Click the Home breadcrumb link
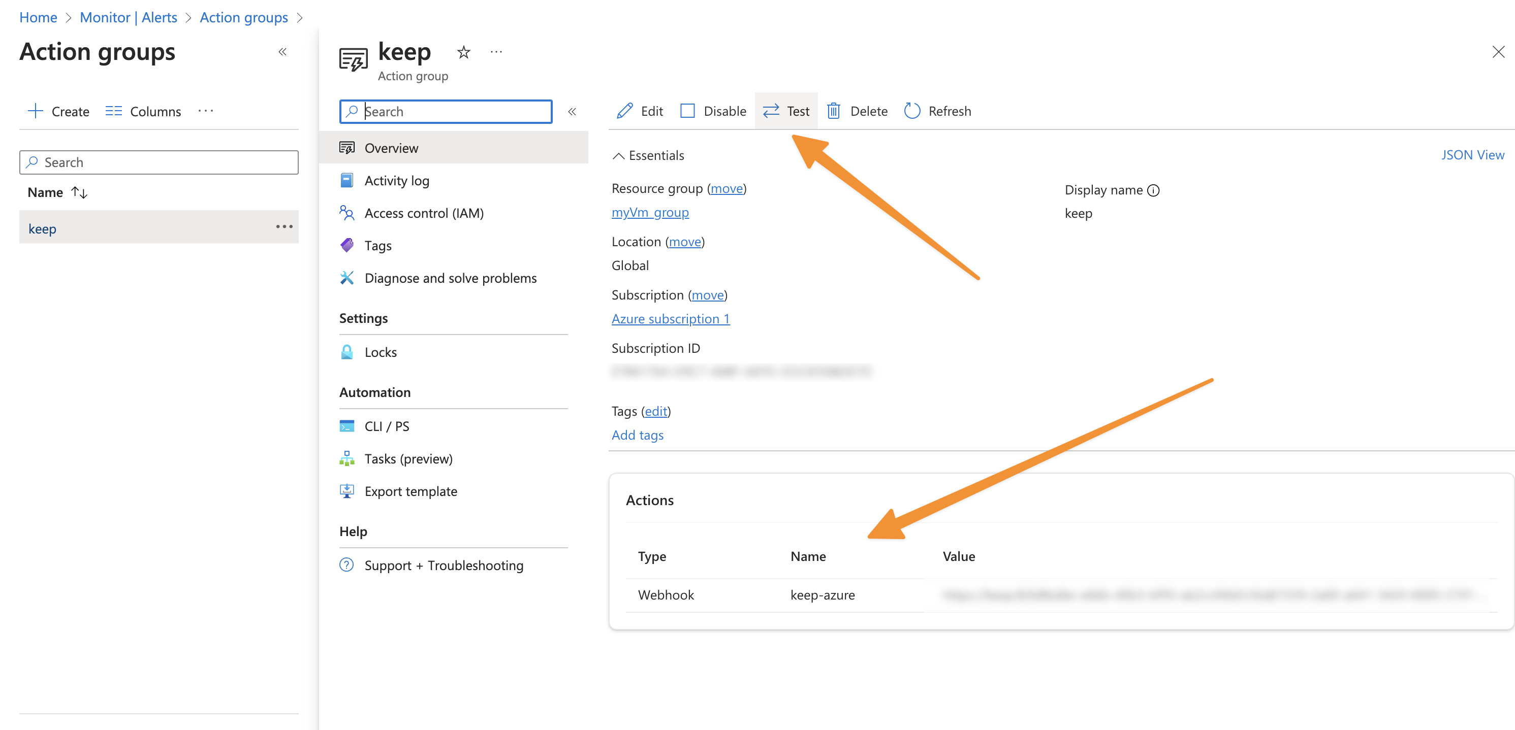This screenshot has width=1515, height=730. click(38, 17)
